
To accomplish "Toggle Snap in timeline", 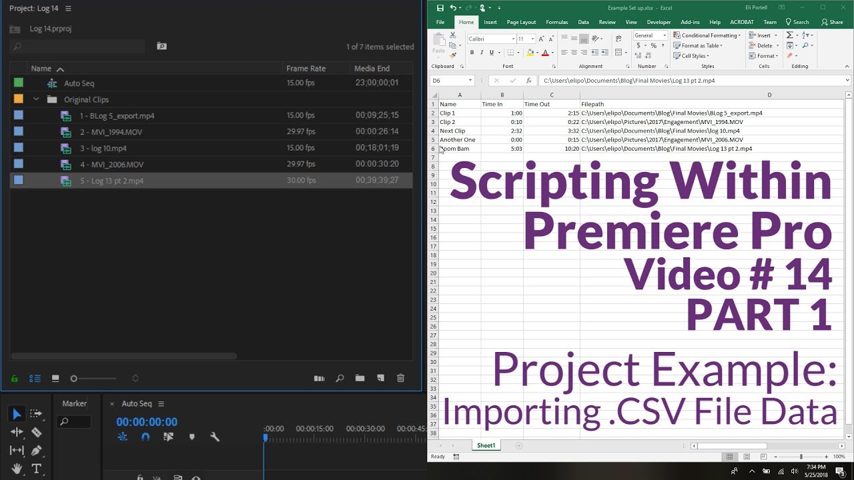I will pyautogui.click(x=145, y=437).
